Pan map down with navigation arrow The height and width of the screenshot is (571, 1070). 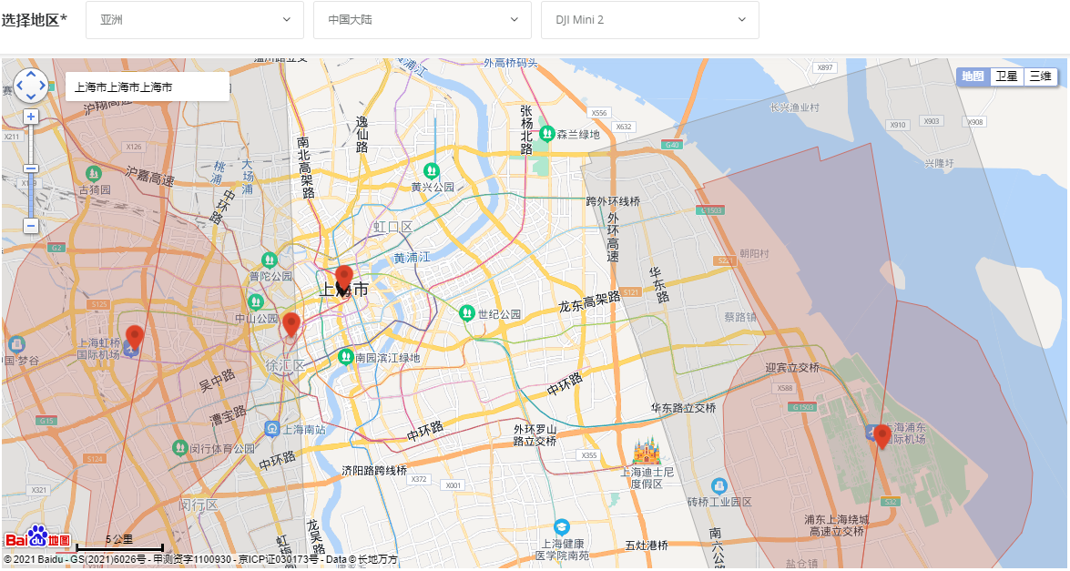31,97
